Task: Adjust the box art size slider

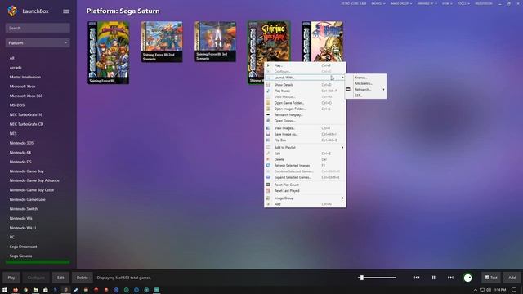Action: (x=377, y=278)
